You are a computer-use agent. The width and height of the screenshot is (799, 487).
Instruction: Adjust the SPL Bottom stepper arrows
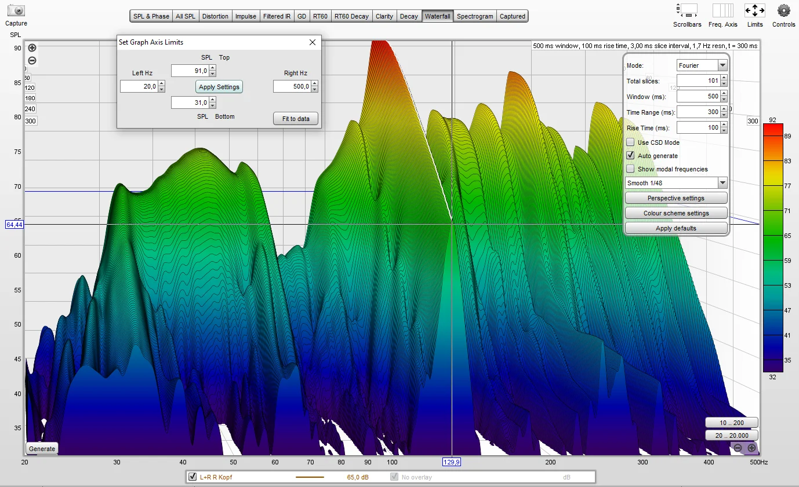[212, 102]
